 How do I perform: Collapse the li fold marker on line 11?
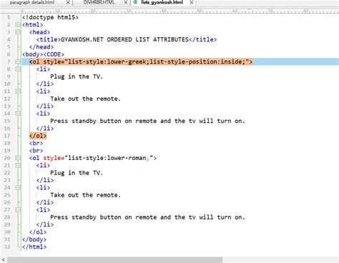(x=17, y=91)
